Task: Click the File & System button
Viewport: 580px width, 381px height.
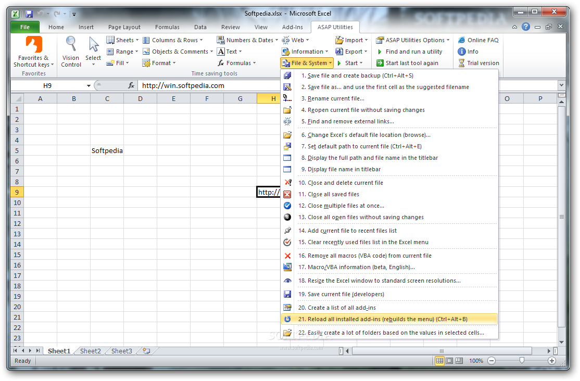Action: [x=307, y=63]
